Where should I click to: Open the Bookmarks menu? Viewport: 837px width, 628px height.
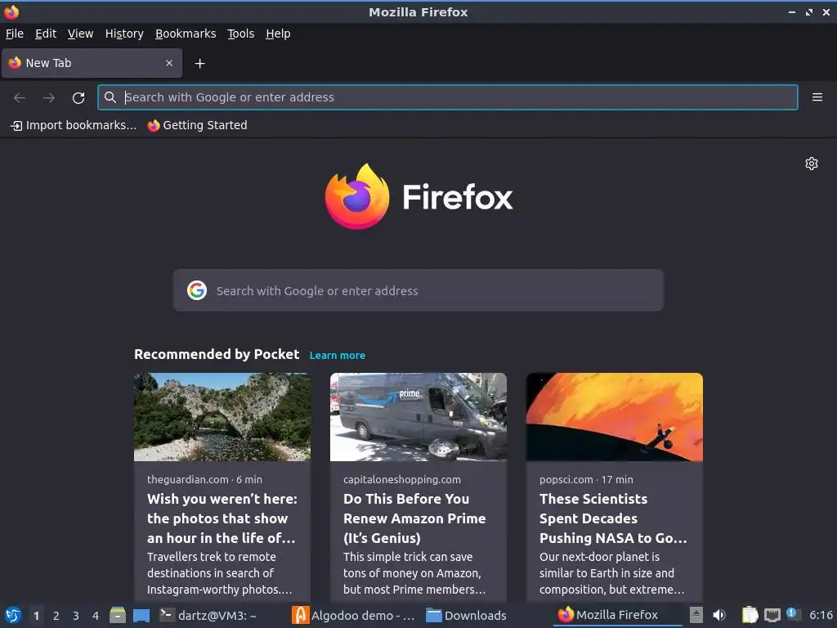click(x=186, y=34)
